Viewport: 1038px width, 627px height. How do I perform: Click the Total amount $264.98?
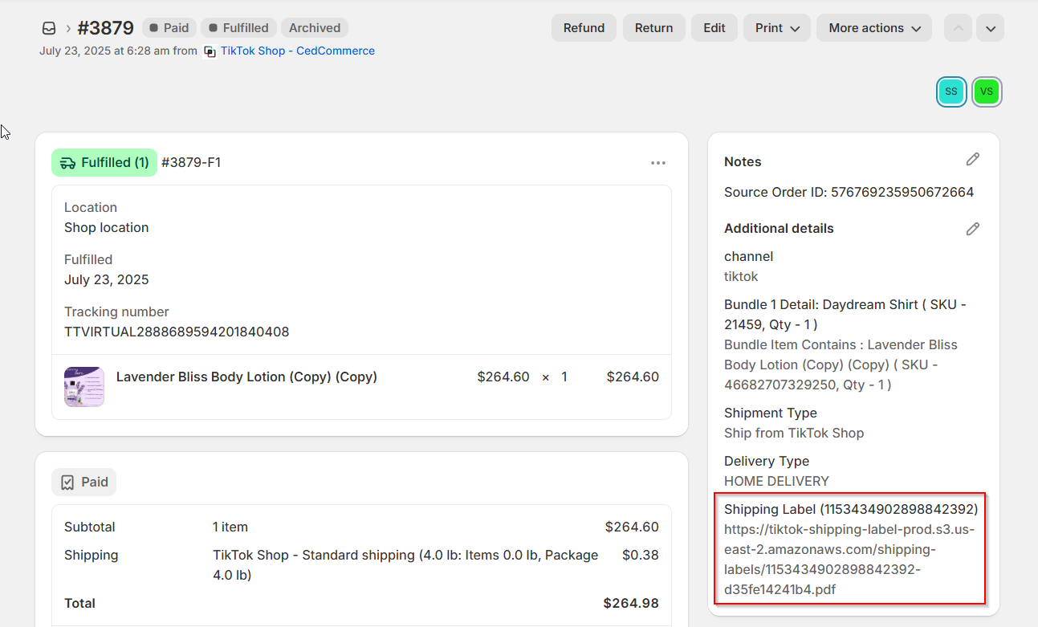click(x=631, y=603)
